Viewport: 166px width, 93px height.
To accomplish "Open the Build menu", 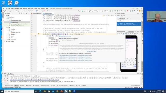I will tap(29, 9).
